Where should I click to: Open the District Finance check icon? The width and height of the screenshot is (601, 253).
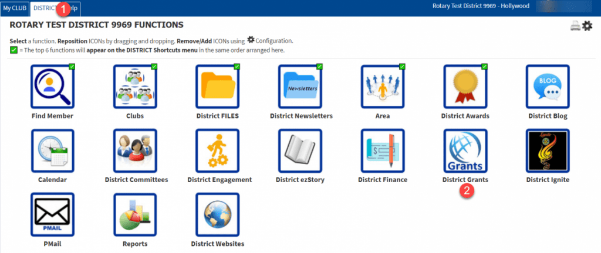(x=383, y=151)
